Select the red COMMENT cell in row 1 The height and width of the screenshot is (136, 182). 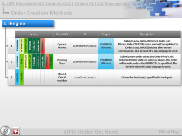pos(43,46)
